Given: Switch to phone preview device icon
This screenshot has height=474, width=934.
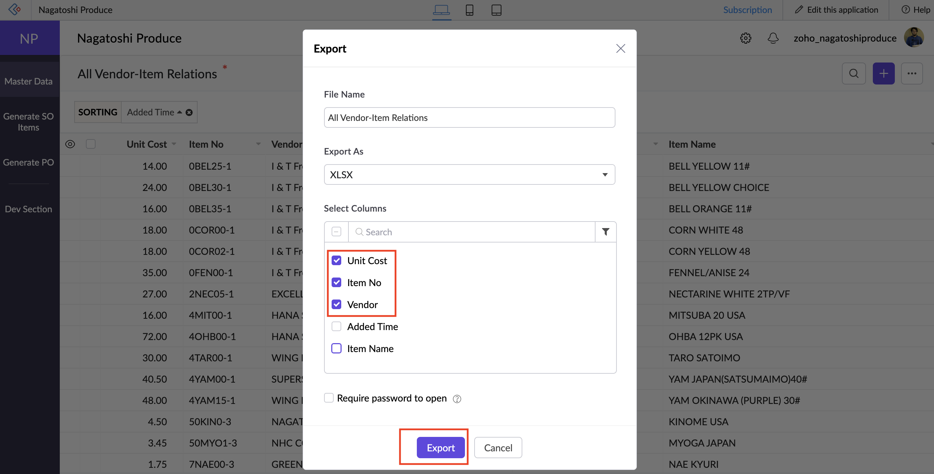Looking at the screenshot, I should pyautogui.click(x=469, y=10).
